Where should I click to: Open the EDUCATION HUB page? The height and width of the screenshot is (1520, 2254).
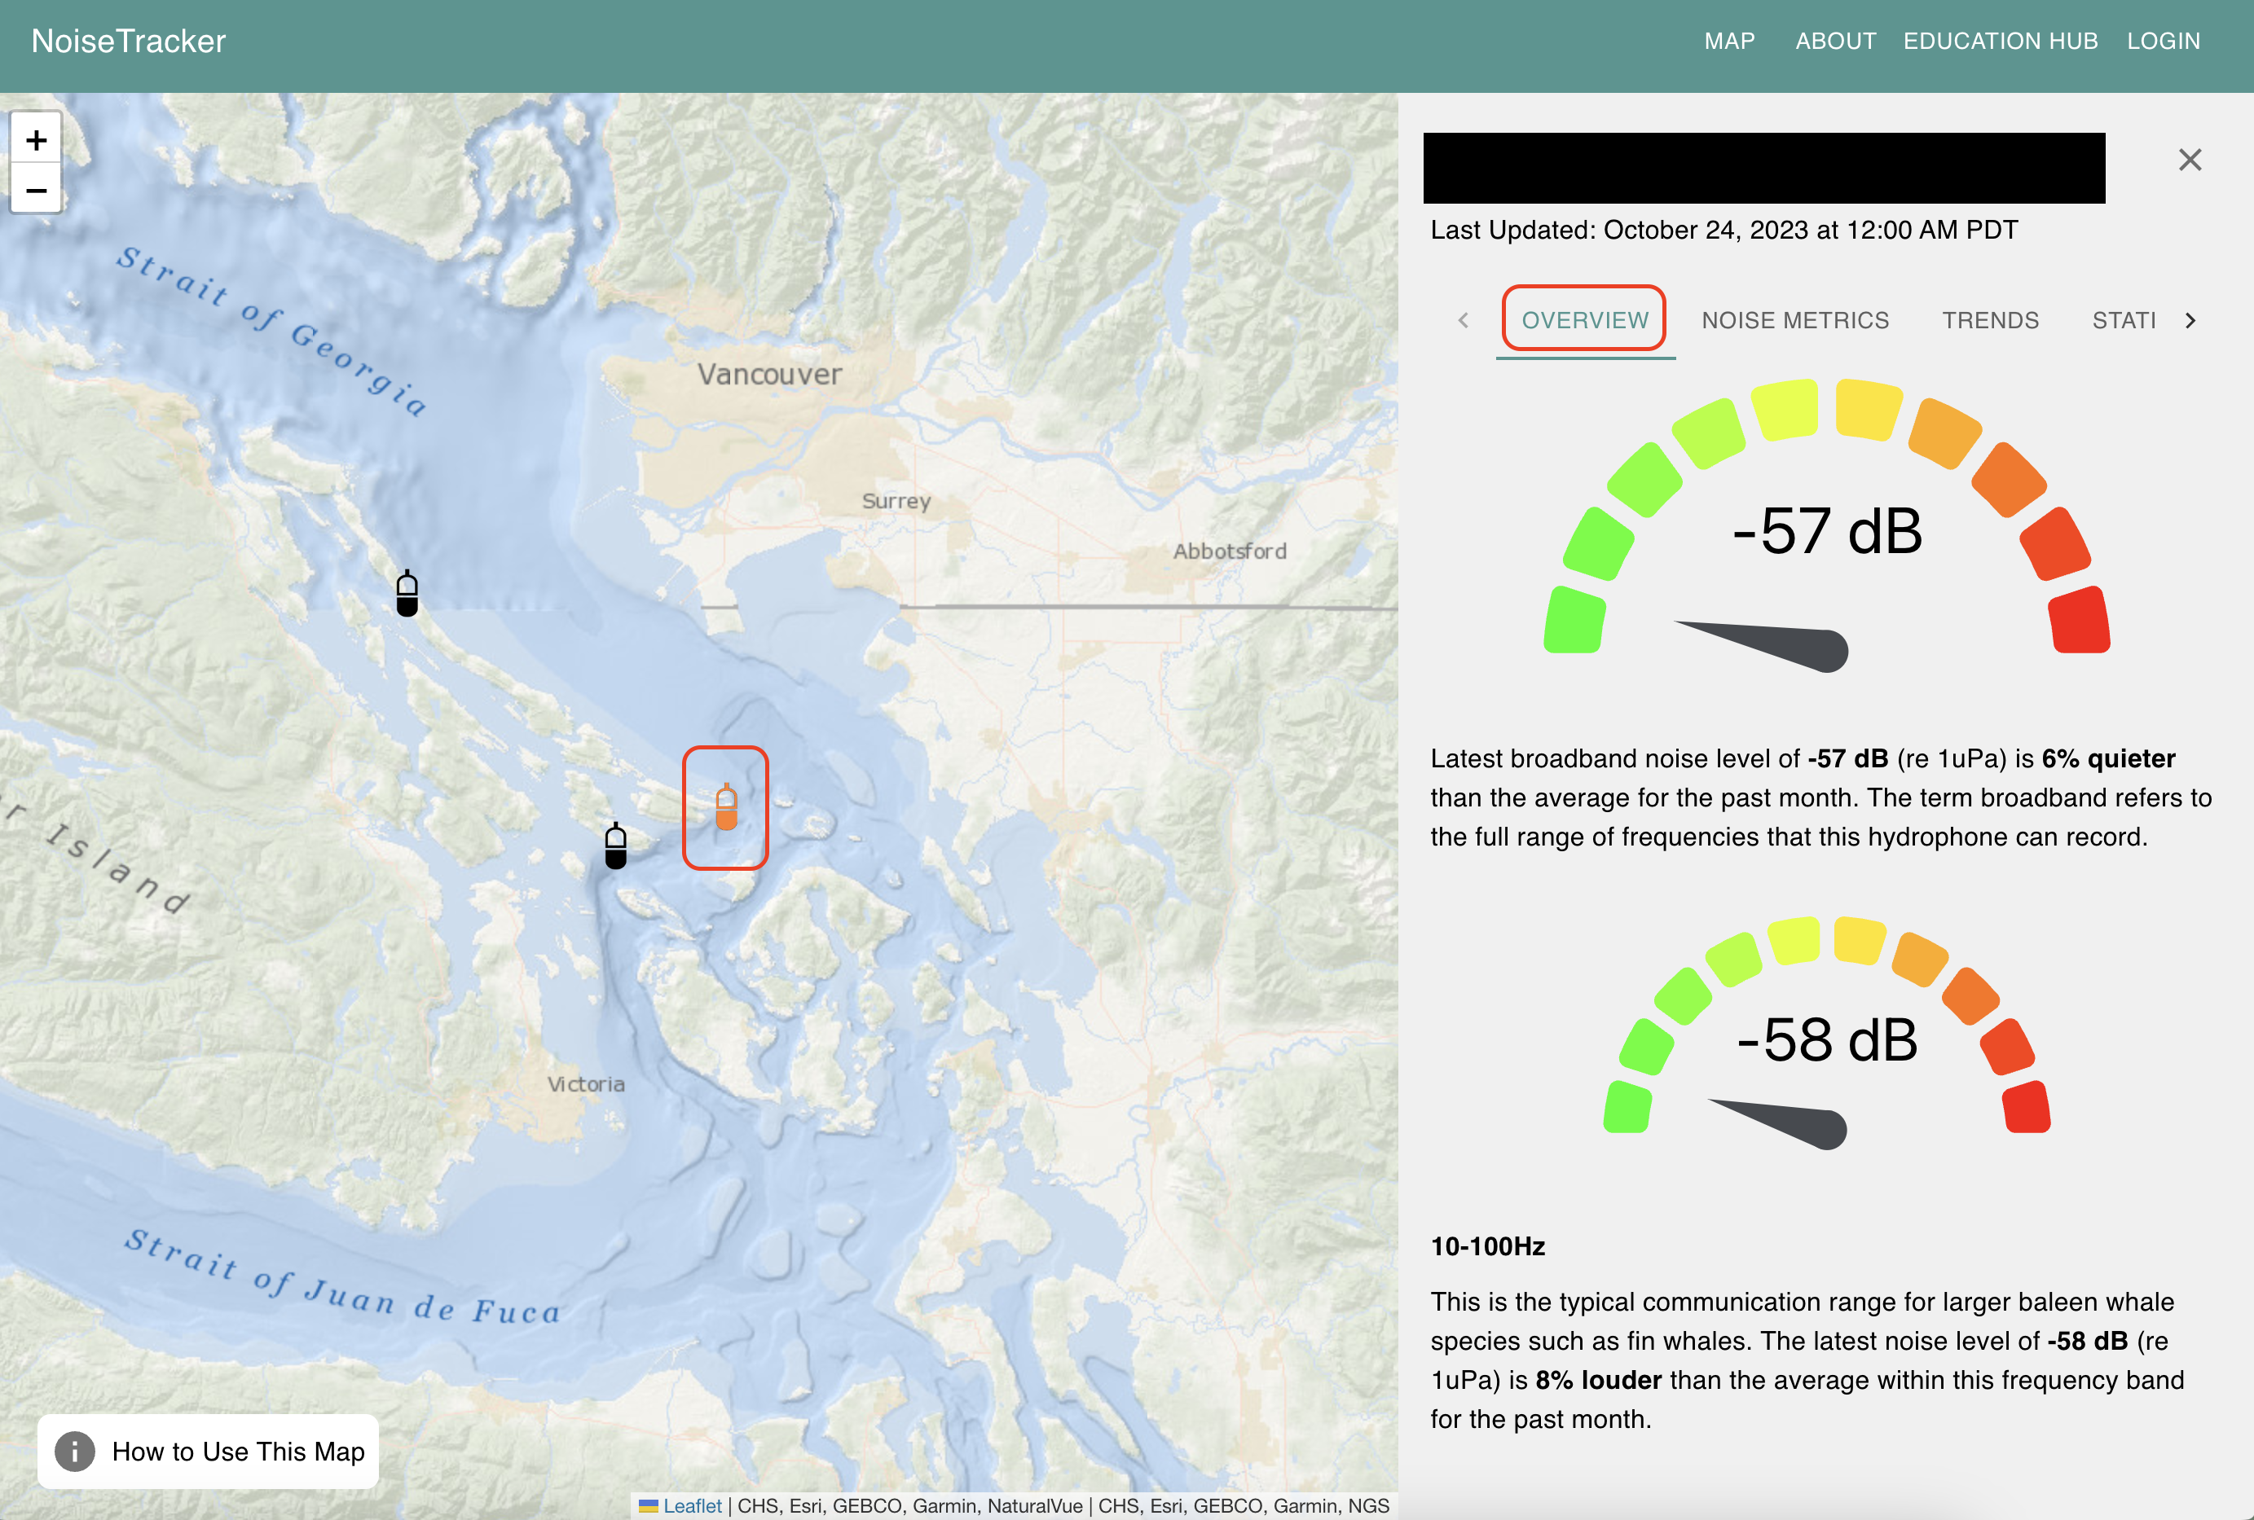pyautogui.click(x=2000, y=41)
